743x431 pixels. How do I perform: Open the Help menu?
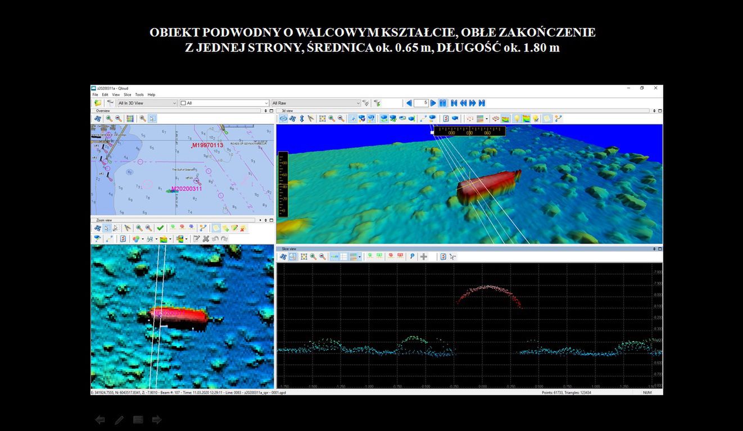151,94
